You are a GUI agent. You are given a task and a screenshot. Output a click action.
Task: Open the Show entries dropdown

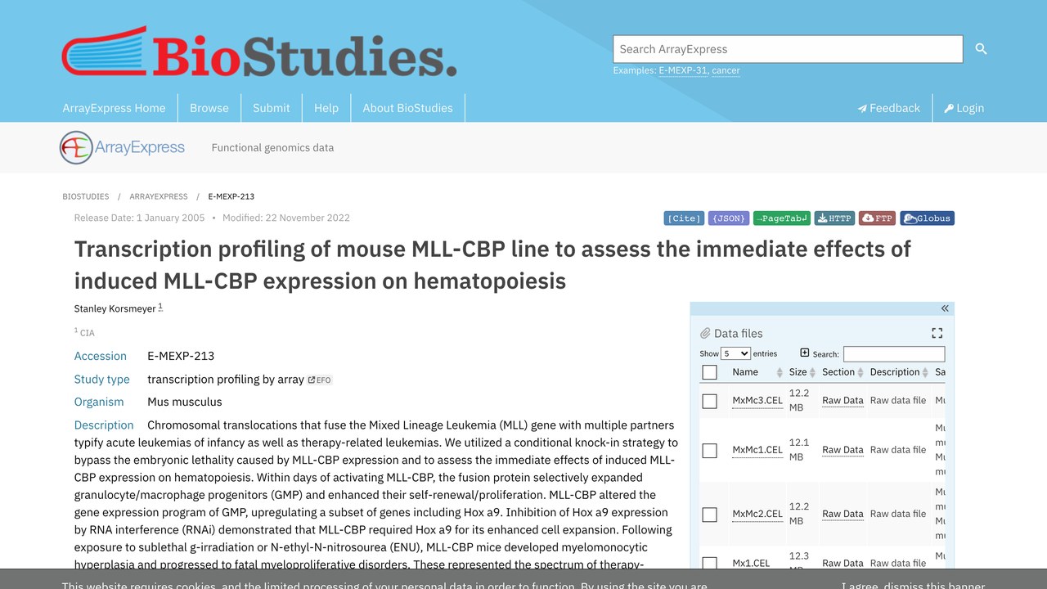pyautogui.click(x=735, y=353)
